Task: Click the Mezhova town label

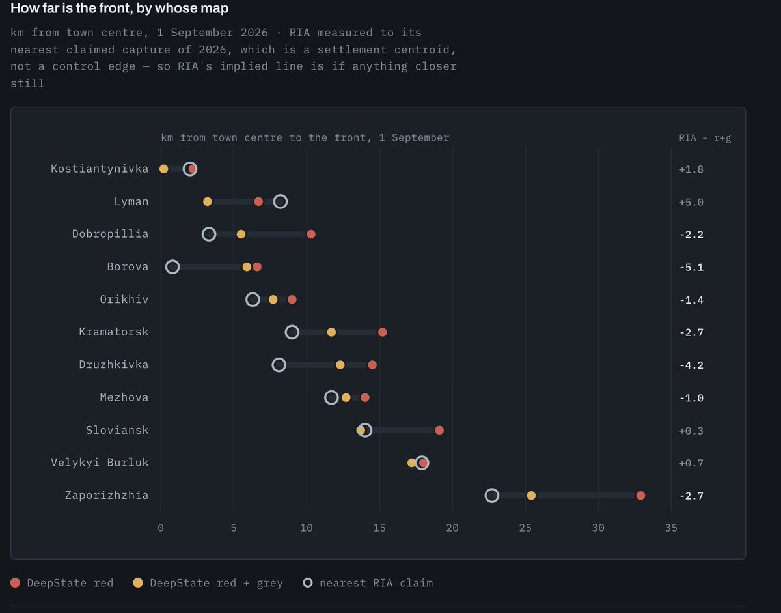Action: [x=124, y=397]
